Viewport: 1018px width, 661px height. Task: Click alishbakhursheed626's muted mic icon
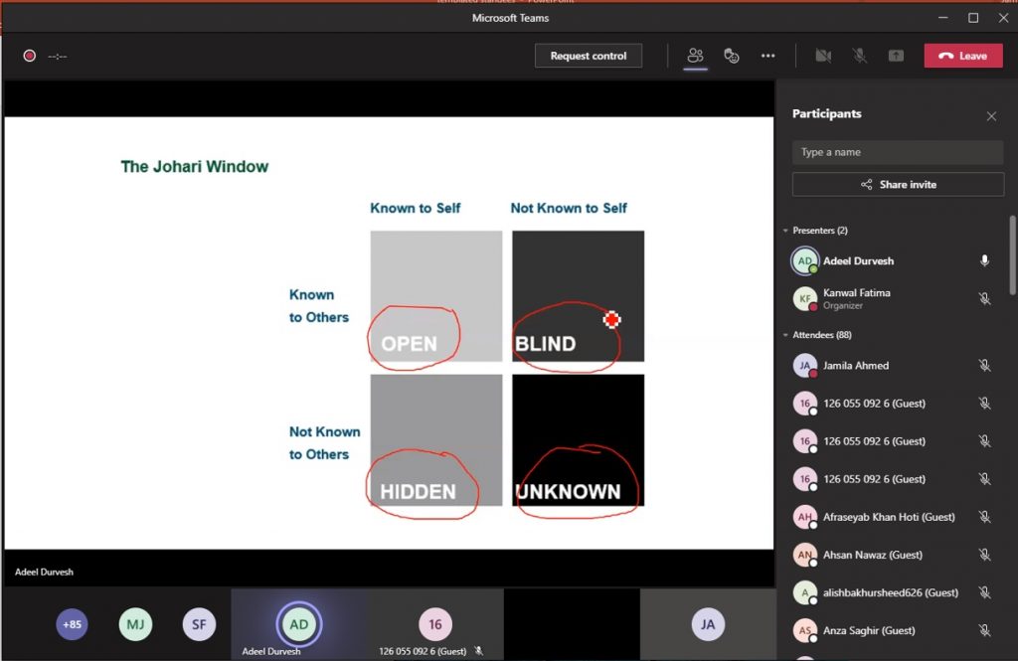984,592
